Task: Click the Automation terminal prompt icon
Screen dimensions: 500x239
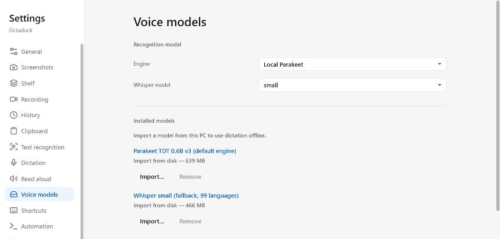Action: click(13, 226)
